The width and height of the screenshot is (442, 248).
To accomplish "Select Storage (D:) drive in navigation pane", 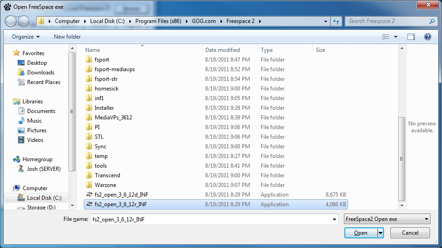I will click(x=41, y=207).
